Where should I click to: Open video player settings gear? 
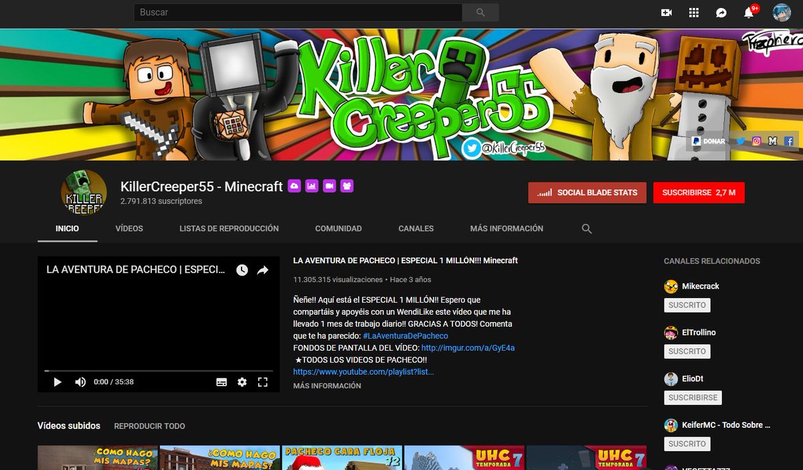click(x=242, y=382)
